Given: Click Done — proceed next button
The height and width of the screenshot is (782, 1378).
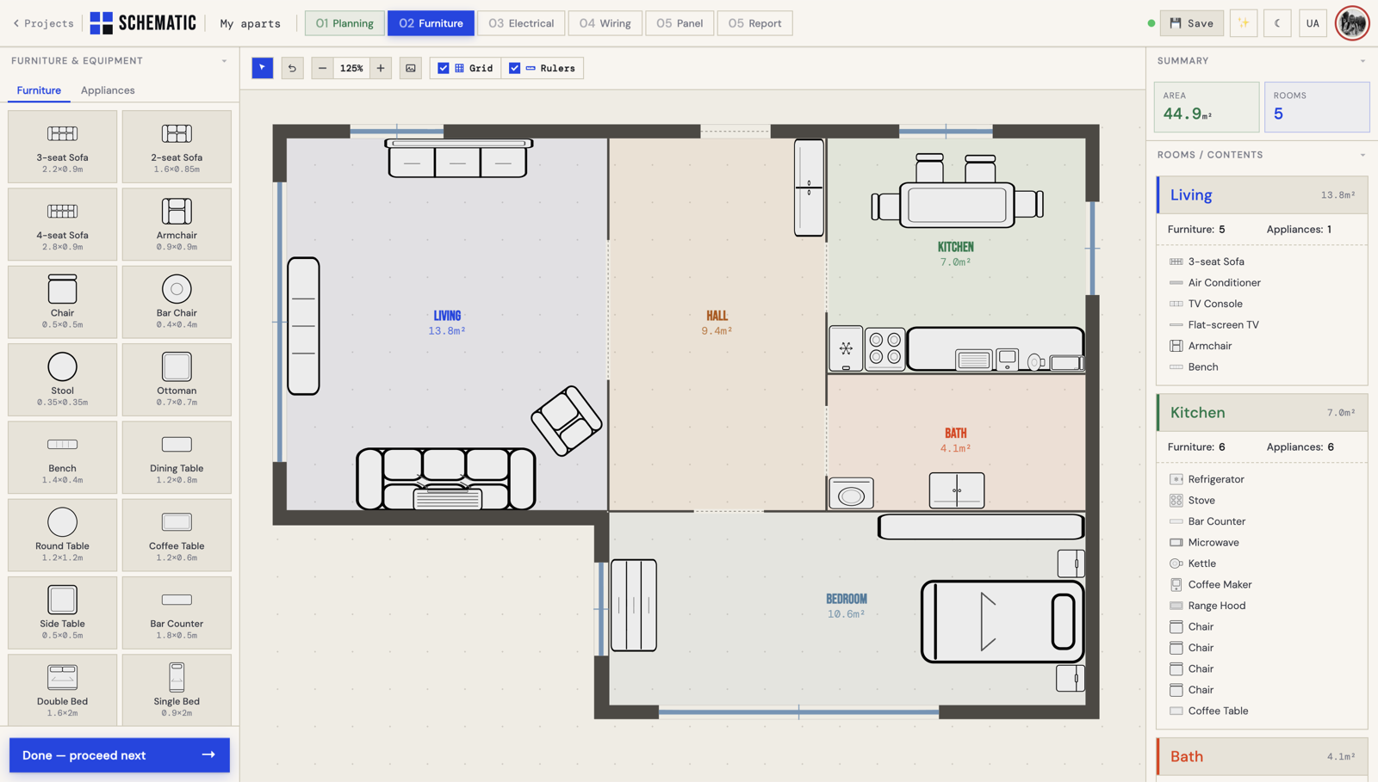Looking at the screenshot, I should pyautogui.click(x=120, y=755).
